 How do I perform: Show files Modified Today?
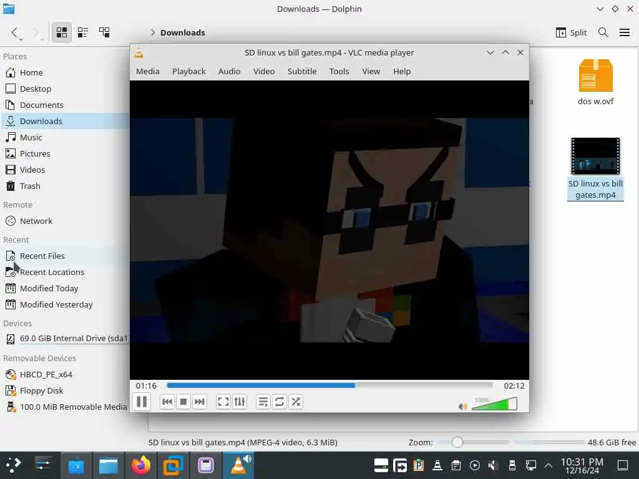(x=65, y=288)
